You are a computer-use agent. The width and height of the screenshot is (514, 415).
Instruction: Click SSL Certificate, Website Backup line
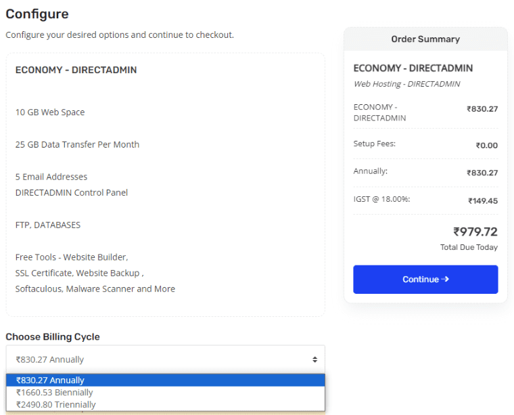[79, 273]
